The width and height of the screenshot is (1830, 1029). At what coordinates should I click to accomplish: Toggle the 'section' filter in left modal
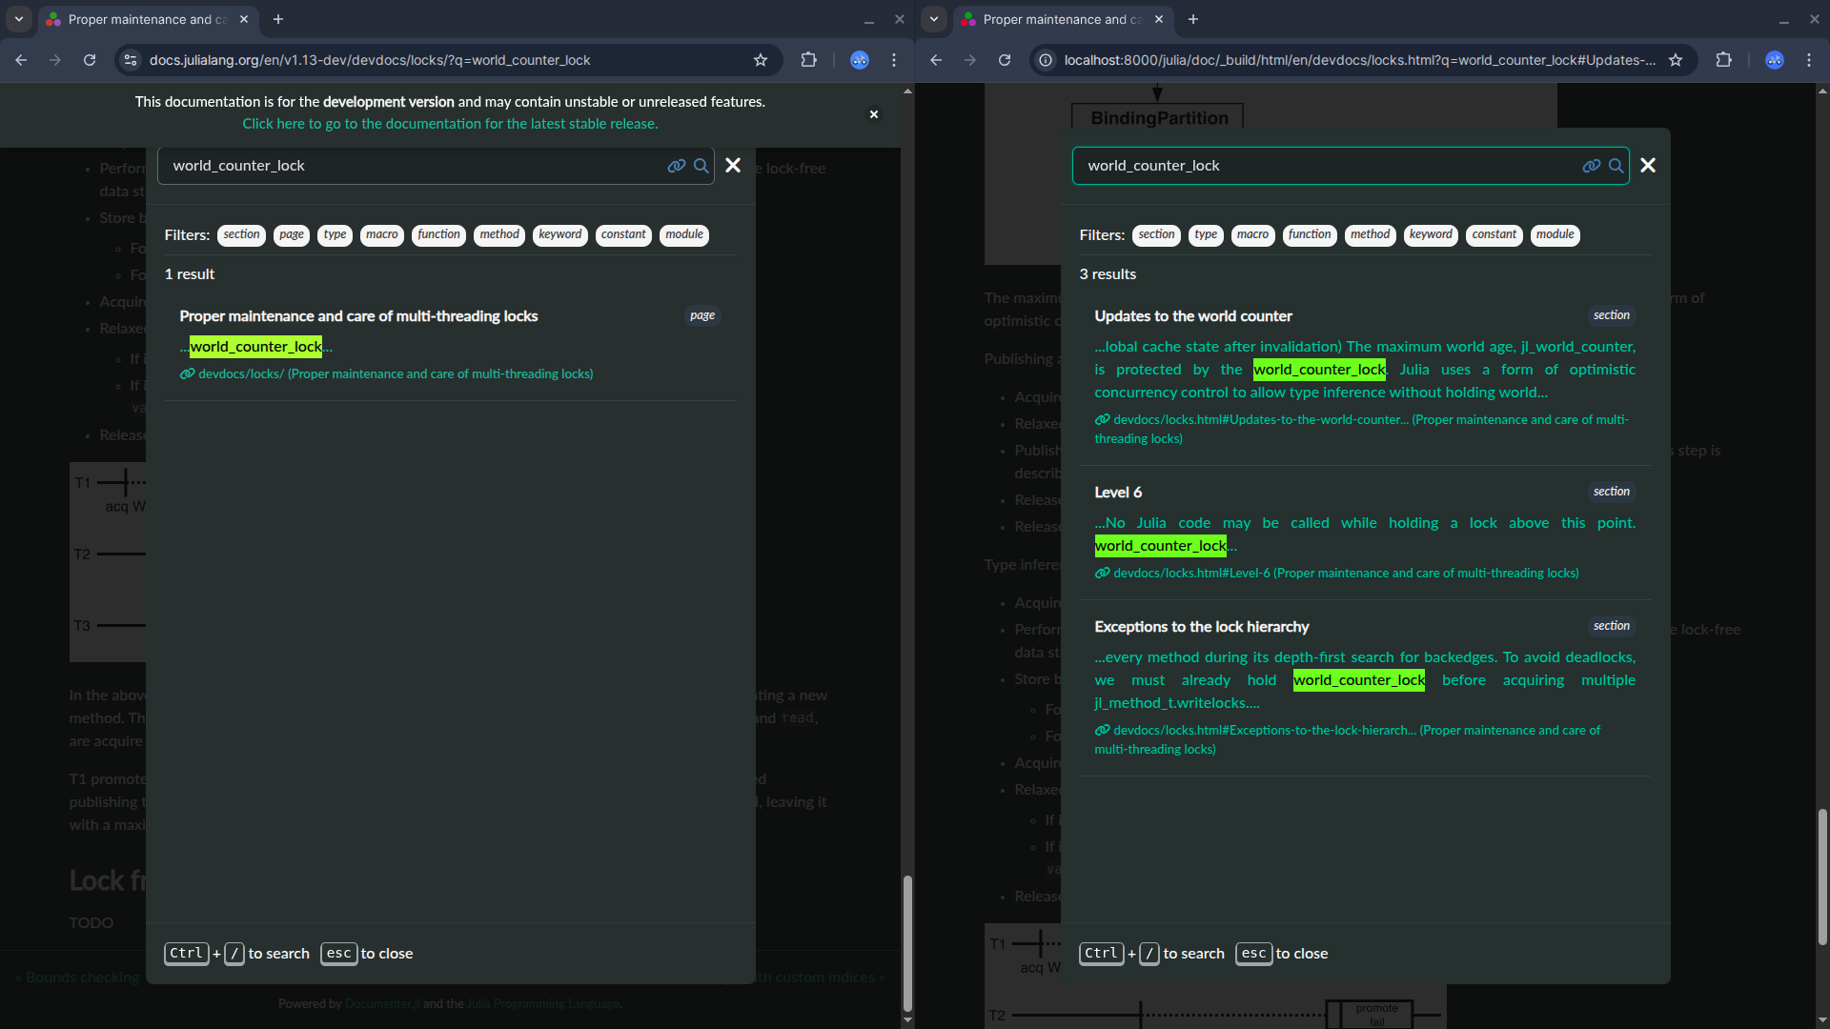pos(241,234)
